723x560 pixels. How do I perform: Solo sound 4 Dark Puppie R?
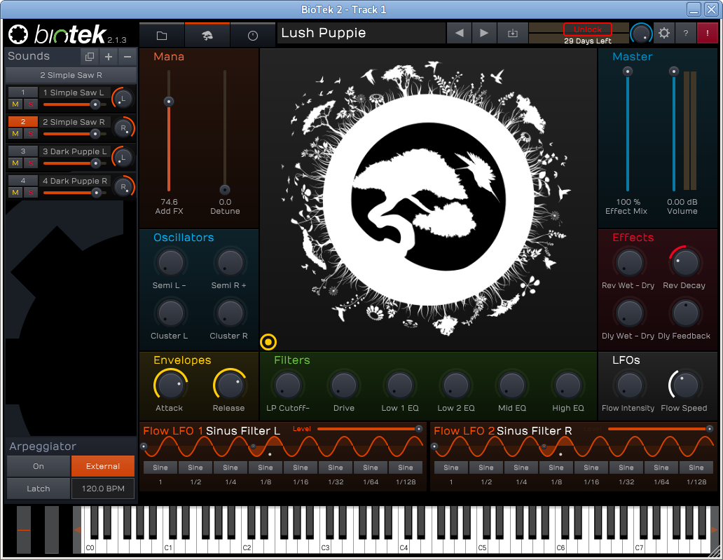tap(30, 192)
